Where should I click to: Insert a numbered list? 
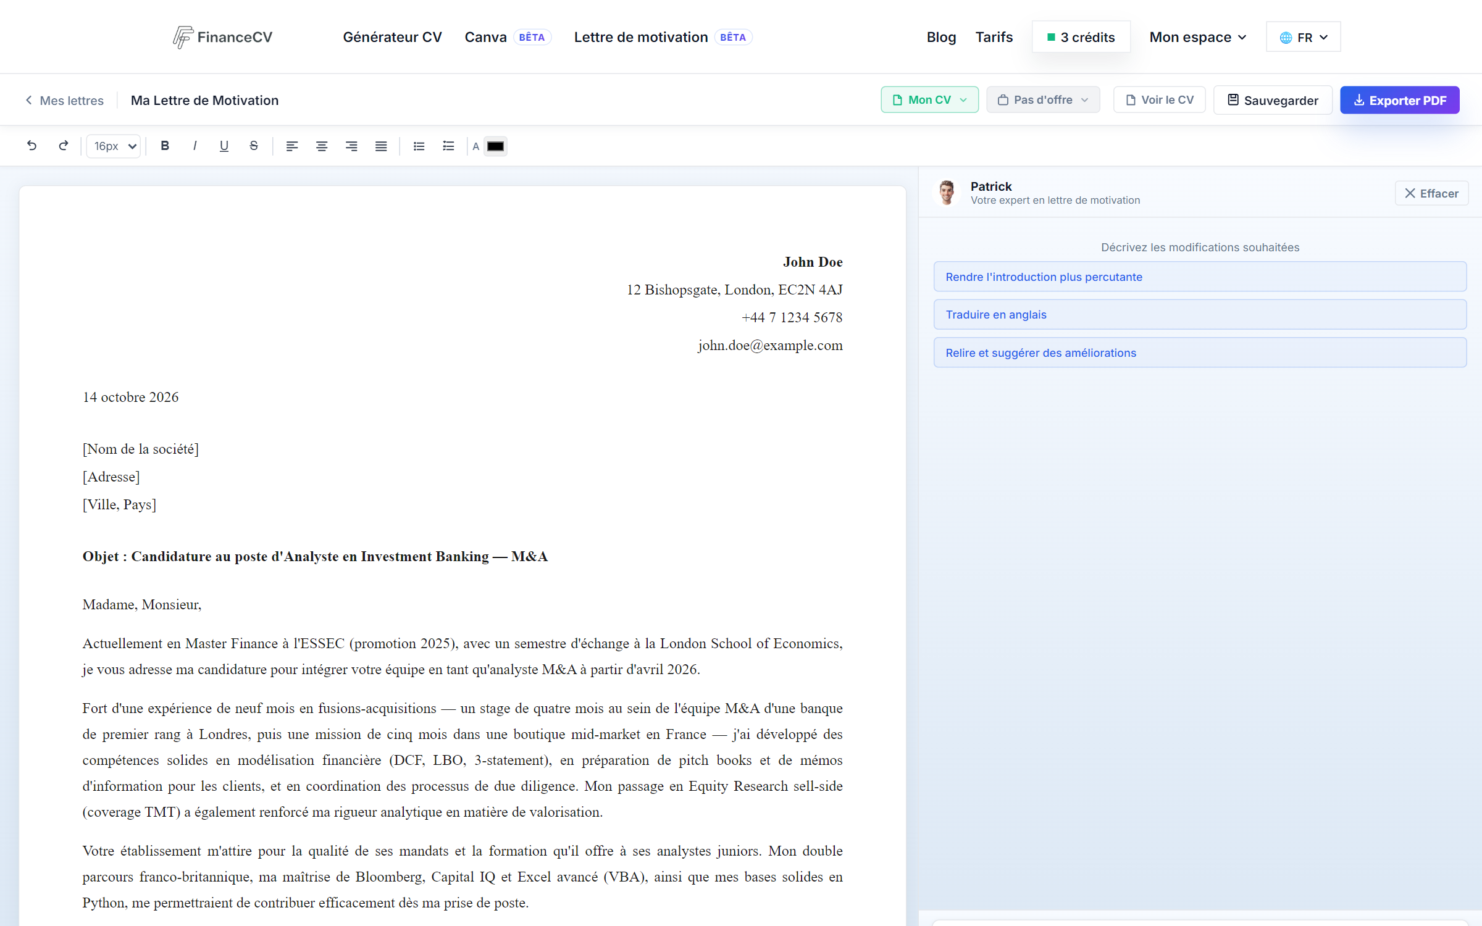coord(449,146)
